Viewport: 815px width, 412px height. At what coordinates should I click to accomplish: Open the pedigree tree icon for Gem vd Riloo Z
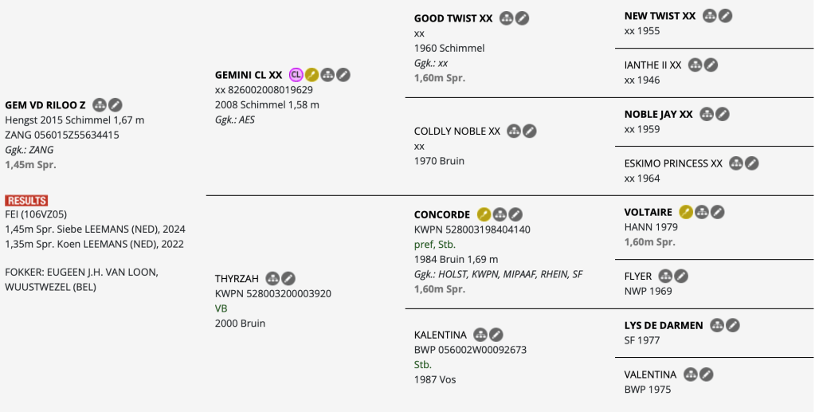[x=100, y=104]
